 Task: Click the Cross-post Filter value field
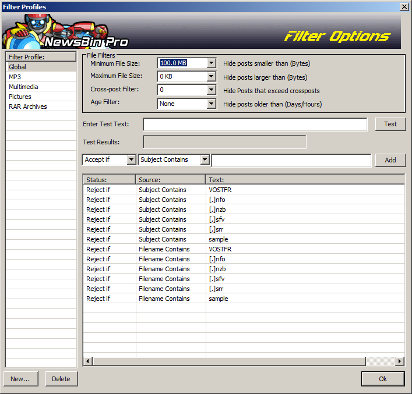(x=182, y=90)
